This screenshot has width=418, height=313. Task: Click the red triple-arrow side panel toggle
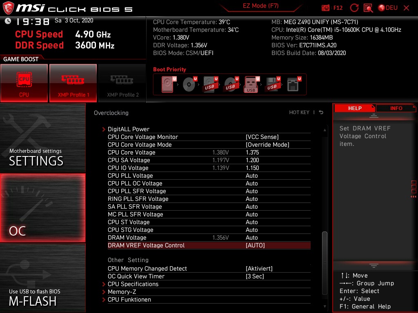pyautogui.click(x=413, y=197)
